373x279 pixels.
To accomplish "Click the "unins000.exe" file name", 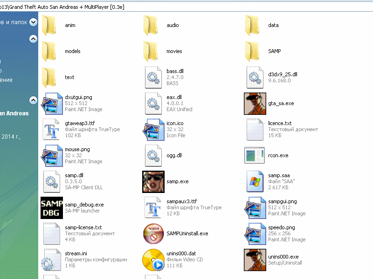I will (x=283, y=257).
